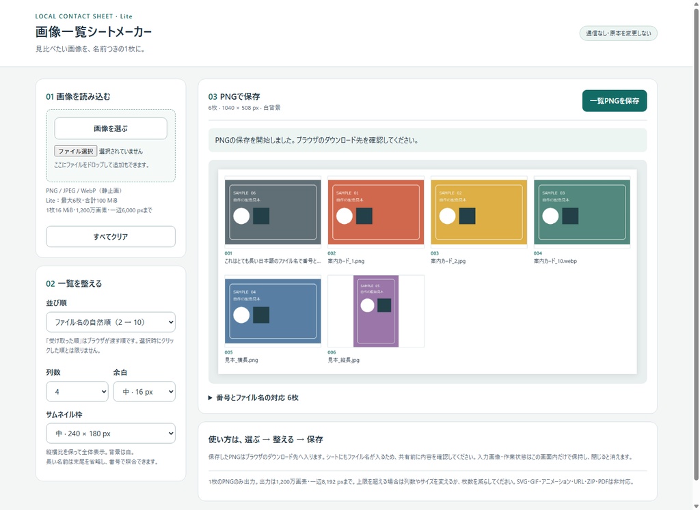700x510 pixels.
Task: Click the 画像を選ぶ button
Action: (x=111, y=128)
